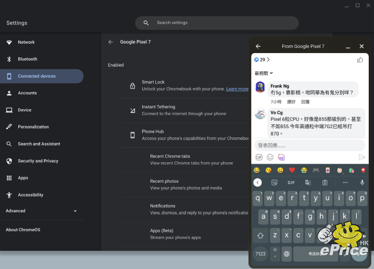
Task: Open the 29 reactions list
Action: [x=262, y=59]
